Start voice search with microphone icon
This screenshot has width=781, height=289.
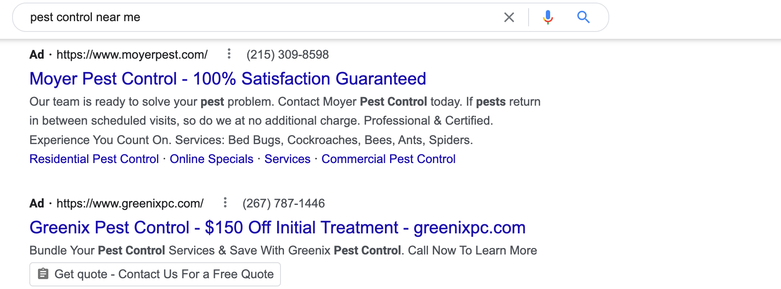(548, 17)
